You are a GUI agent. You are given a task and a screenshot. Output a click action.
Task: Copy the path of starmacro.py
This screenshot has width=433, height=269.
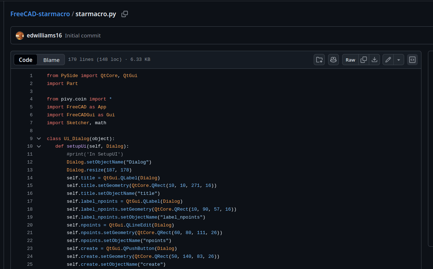coord(125,14)
